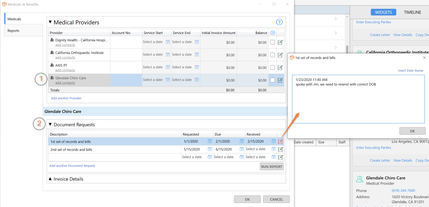Tick the checkbox for Glendale Chiro Care row

point(272,80)
